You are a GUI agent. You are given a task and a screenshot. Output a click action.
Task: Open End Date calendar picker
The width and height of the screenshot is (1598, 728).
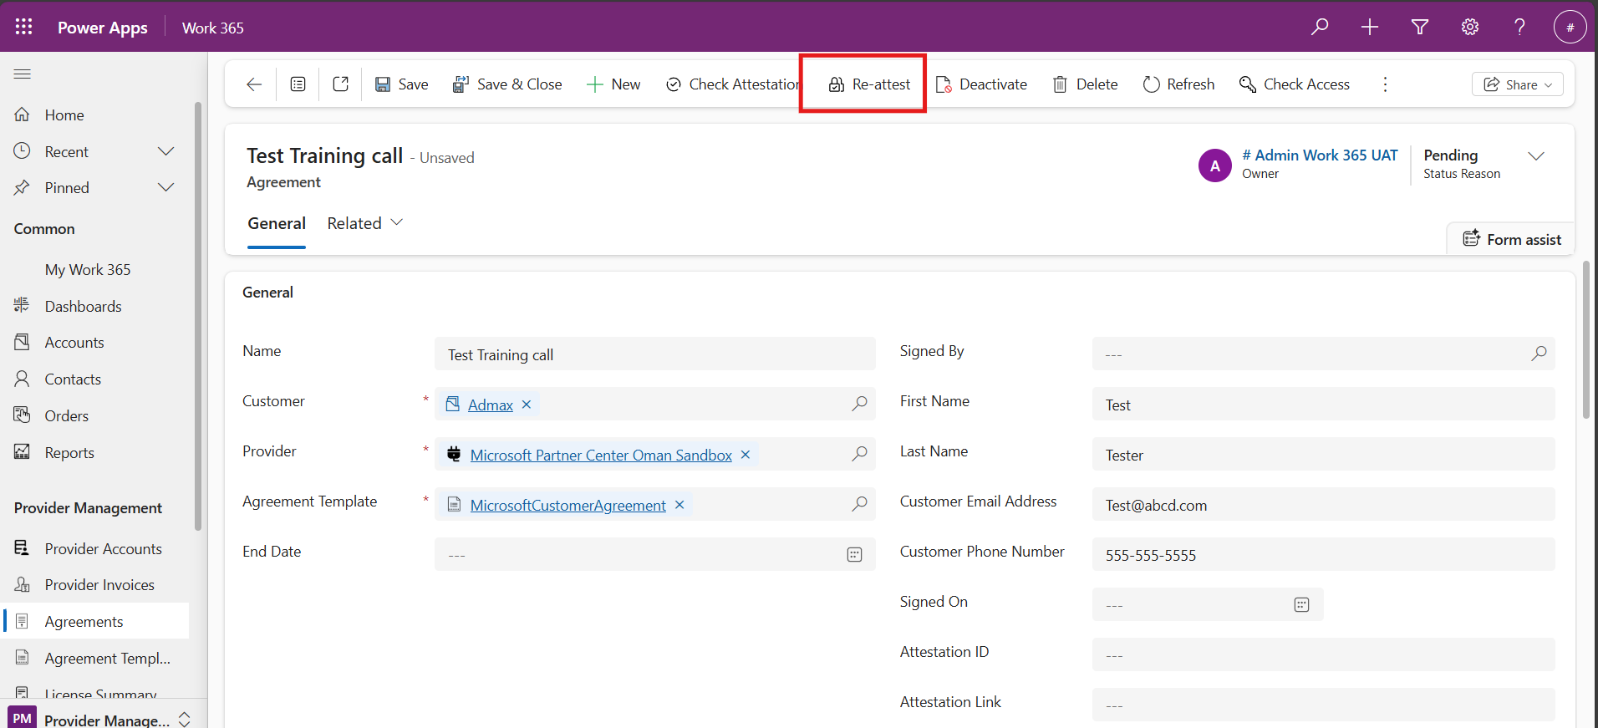click(x=854, y=555)
